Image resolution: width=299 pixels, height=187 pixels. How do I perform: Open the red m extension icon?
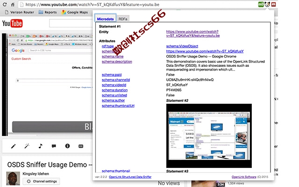273,4
